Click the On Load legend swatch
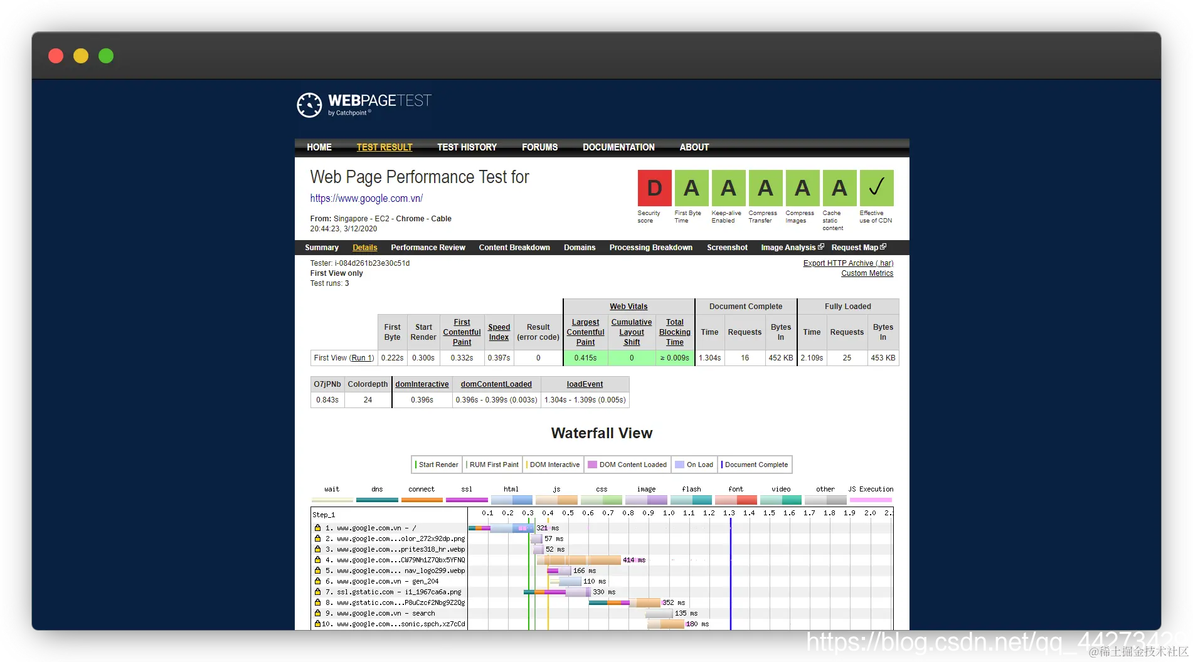The image size is (1193, 662). [x=679, y=465]
